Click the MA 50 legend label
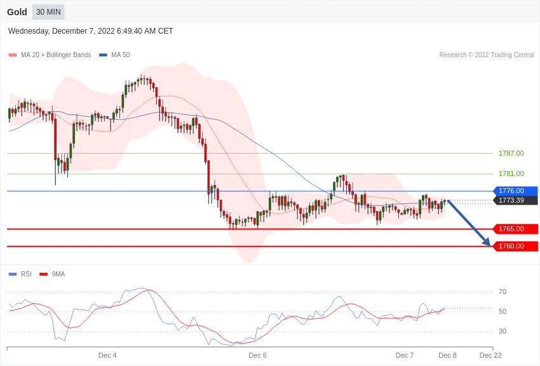 pyautogui.click(x=121, y=55)
